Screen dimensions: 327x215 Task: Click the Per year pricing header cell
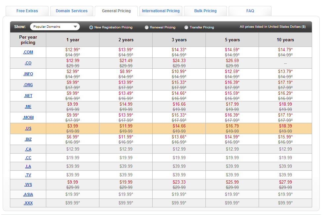point(28,40)
